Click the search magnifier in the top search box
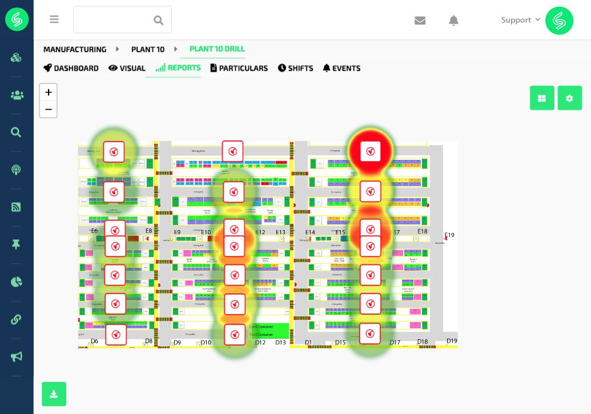The height and width of the screenshot is (414, 591). tap(158, 20)
